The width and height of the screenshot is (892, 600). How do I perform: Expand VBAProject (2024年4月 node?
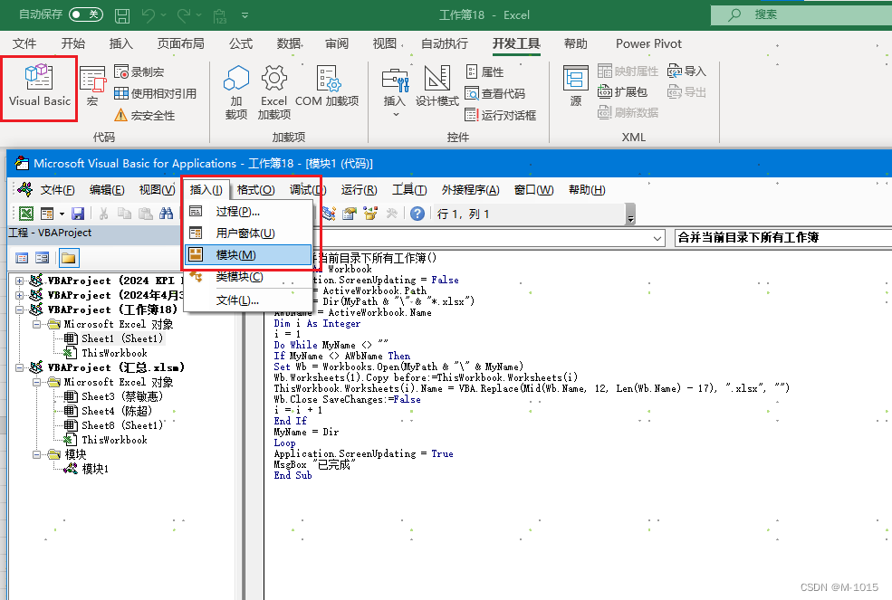point(19,295)
